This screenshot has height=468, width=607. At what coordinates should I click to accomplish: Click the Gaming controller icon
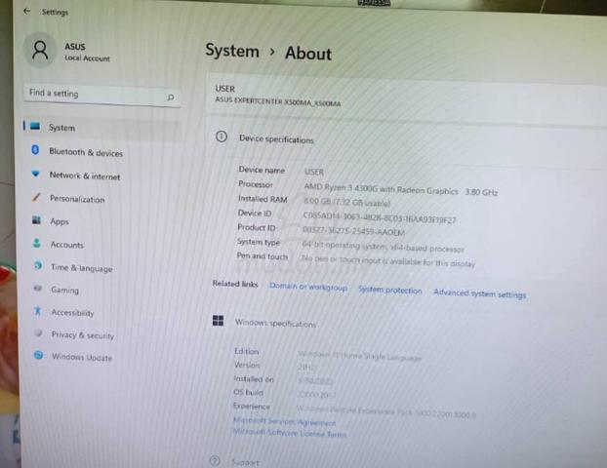[x=37, y=289]
